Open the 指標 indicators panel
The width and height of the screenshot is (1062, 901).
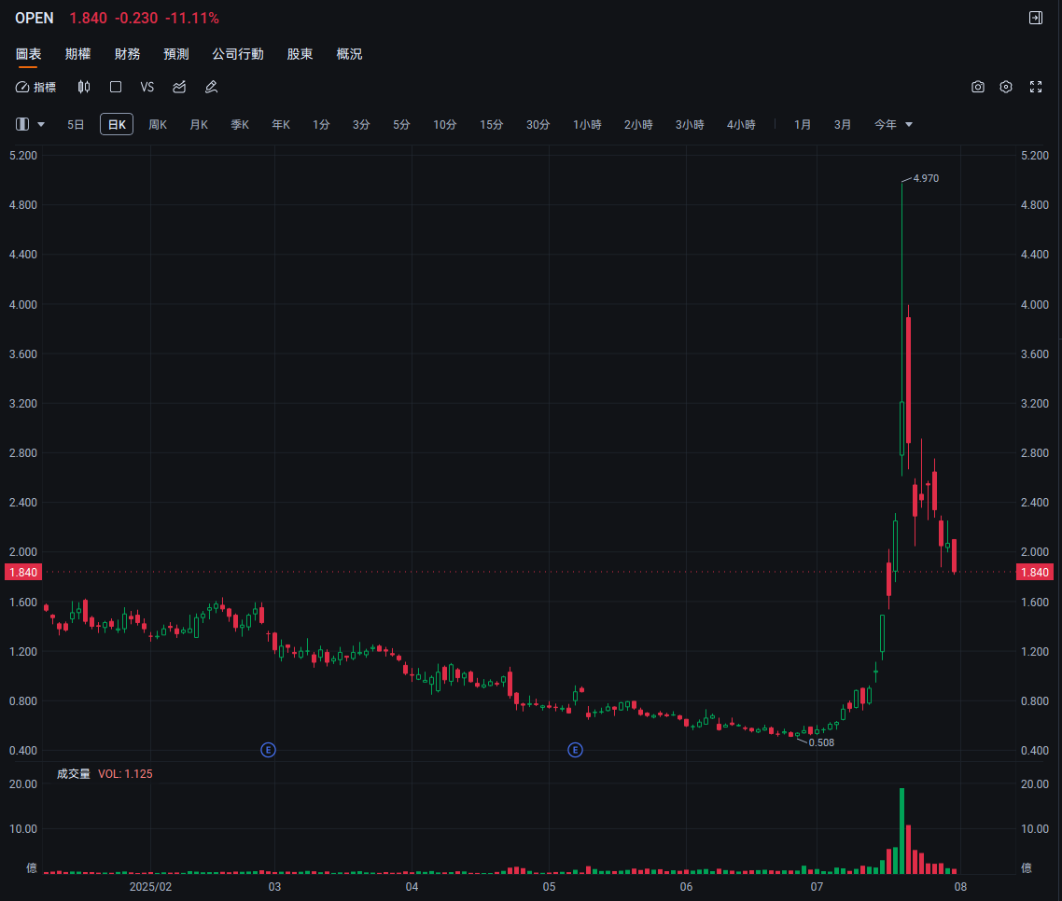pyautogui.click(x=35, y=87)
